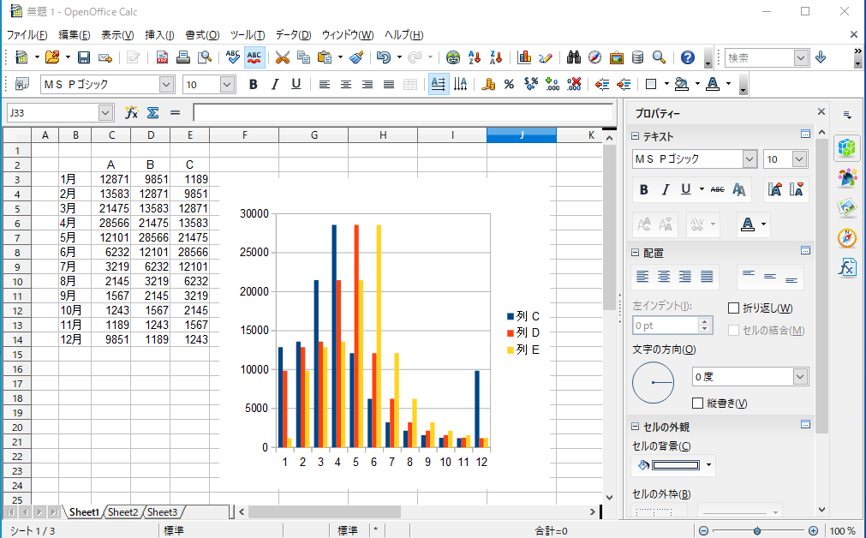Image resolution: width=866 pixels, height=538 pixels.
Task: Click column J header
Action: pos(522,135)
